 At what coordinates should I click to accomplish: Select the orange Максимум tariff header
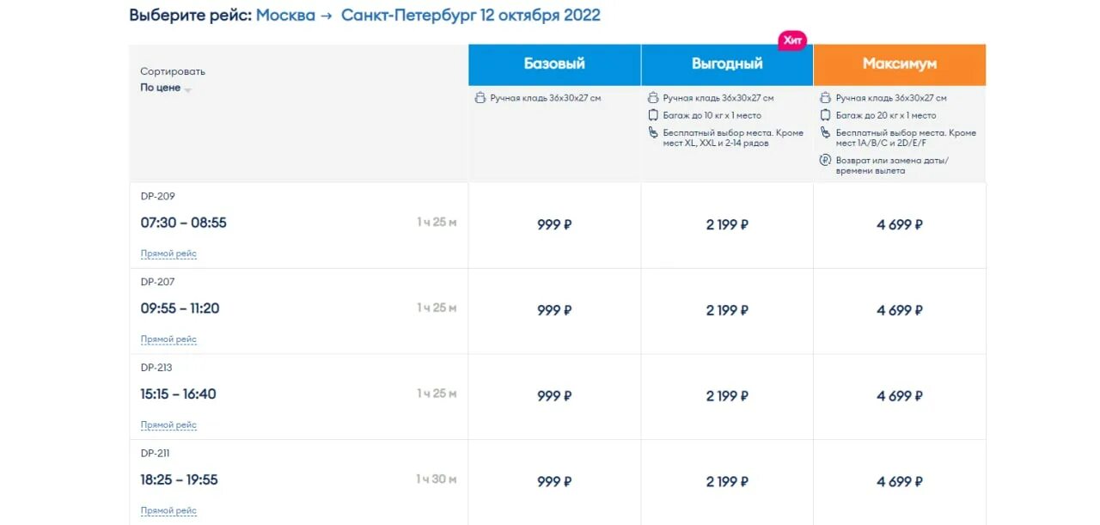point(900,64)
